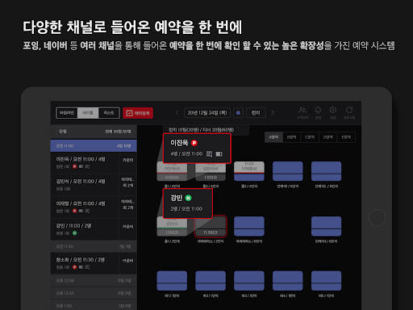Click the 당일 button in list header
This screenshot has height=310, width=413.
coord(63,132)
